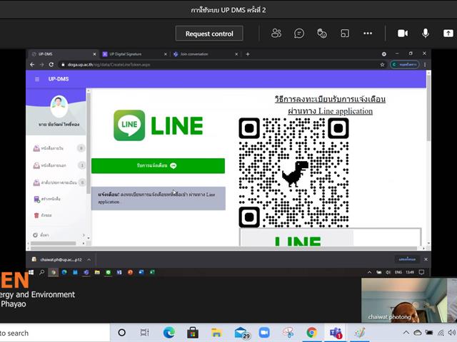
Task: Click the browser forward arrow
Action: point(41,65)
